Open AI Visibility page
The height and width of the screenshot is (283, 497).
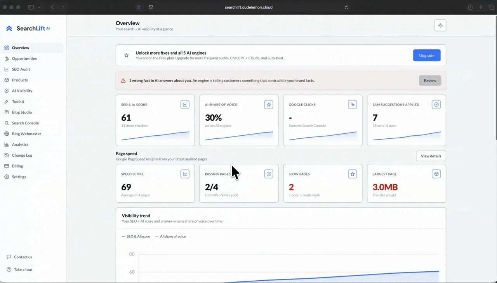tap(32, 91)
